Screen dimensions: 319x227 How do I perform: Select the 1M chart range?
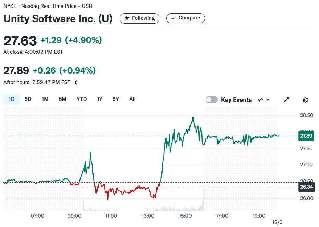click(x=45, y=99)
